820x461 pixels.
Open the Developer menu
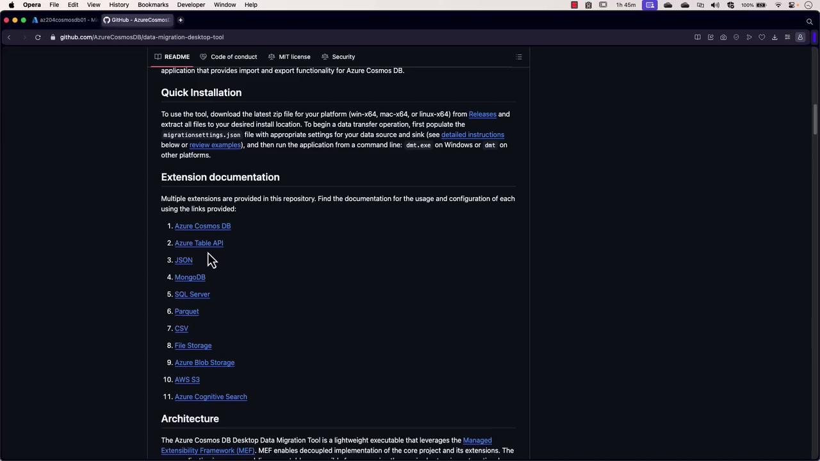(191, 4)
